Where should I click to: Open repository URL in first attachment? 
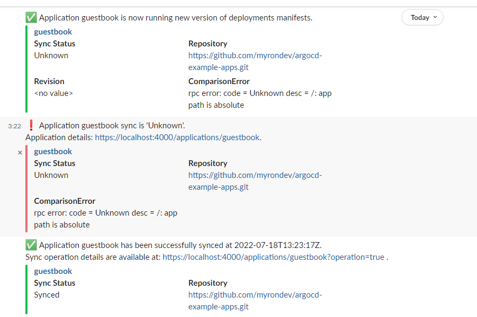(255, 61)
